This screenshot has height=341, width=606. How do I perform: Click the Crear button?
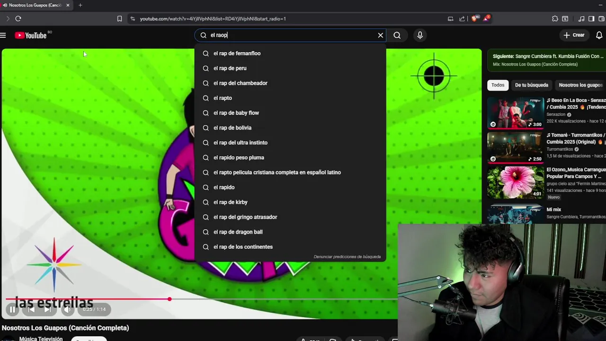[574, 35]
